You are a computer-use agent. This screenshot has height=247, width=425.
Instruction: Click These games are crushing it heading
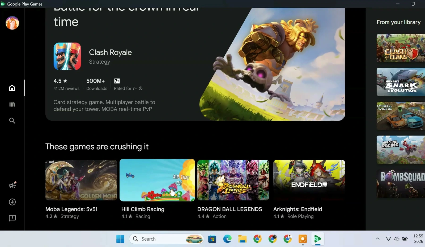(97, 147)
